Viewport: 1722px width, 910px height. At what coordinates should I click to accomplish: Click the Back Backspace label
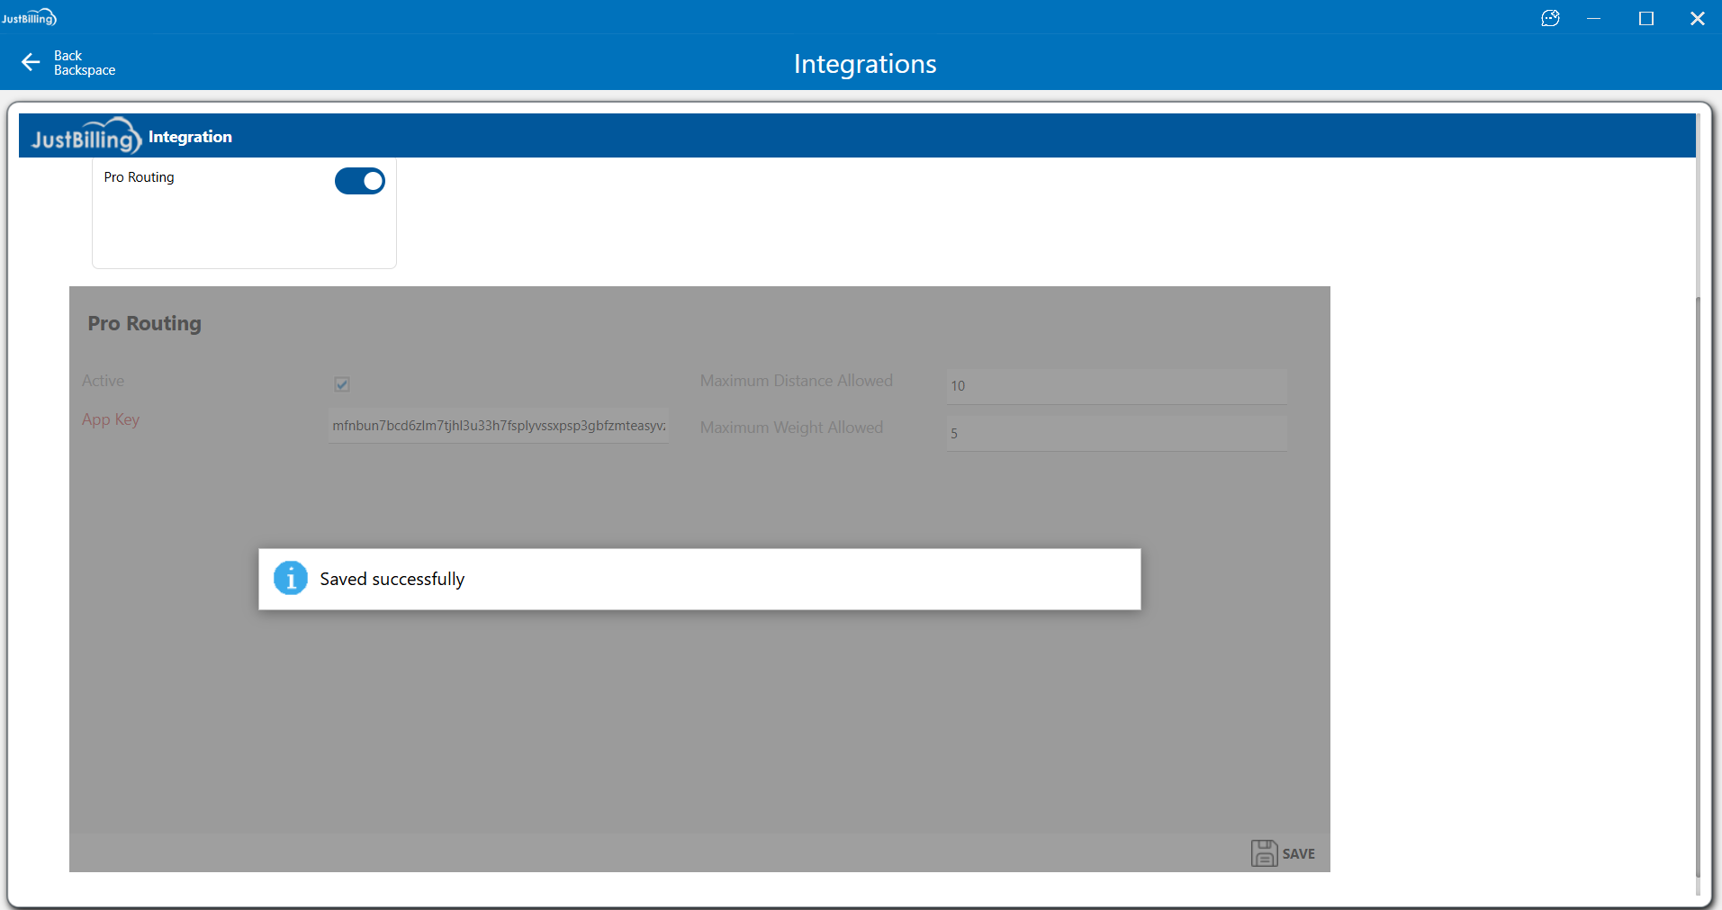click(x=84, y=63)
